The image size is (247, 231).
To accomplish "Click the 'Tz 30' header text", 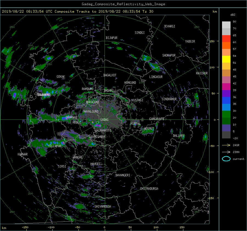I will [148, 12].
